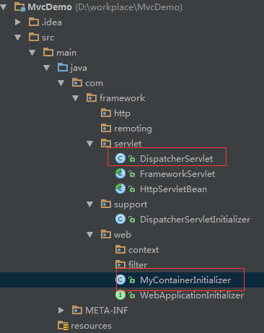Click the HttpServletBean abstract class icon

[120, 189]
